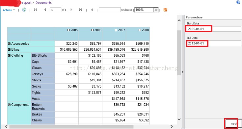Click the report breadcrumb link

pyautogui.click(x=27, y=3)
